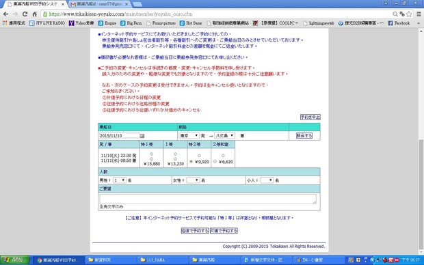424x265 pixels.
Task: Select the ¥6,620 2等和室 radio button
Action: 215,162
